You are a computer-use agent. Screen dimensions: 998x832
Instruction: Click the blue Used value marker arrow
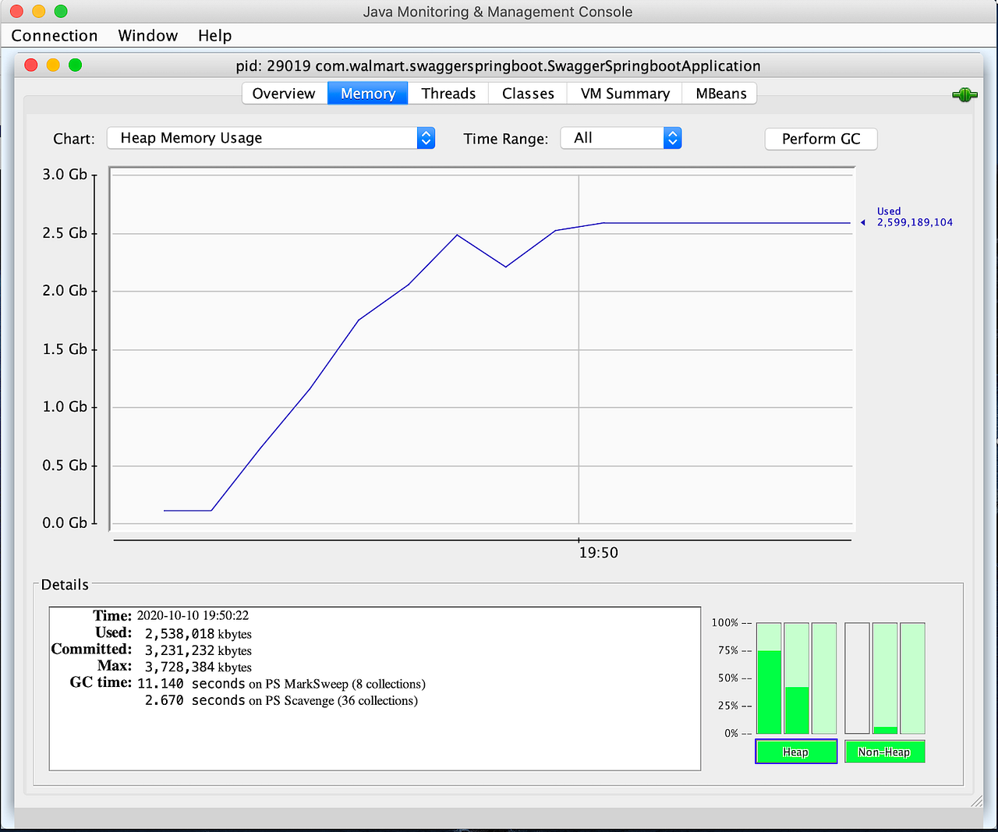coord(862,222)
